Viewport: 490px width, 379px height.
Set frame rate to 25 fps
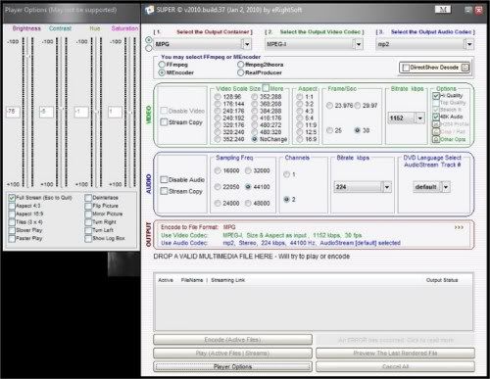coord(329,130)
